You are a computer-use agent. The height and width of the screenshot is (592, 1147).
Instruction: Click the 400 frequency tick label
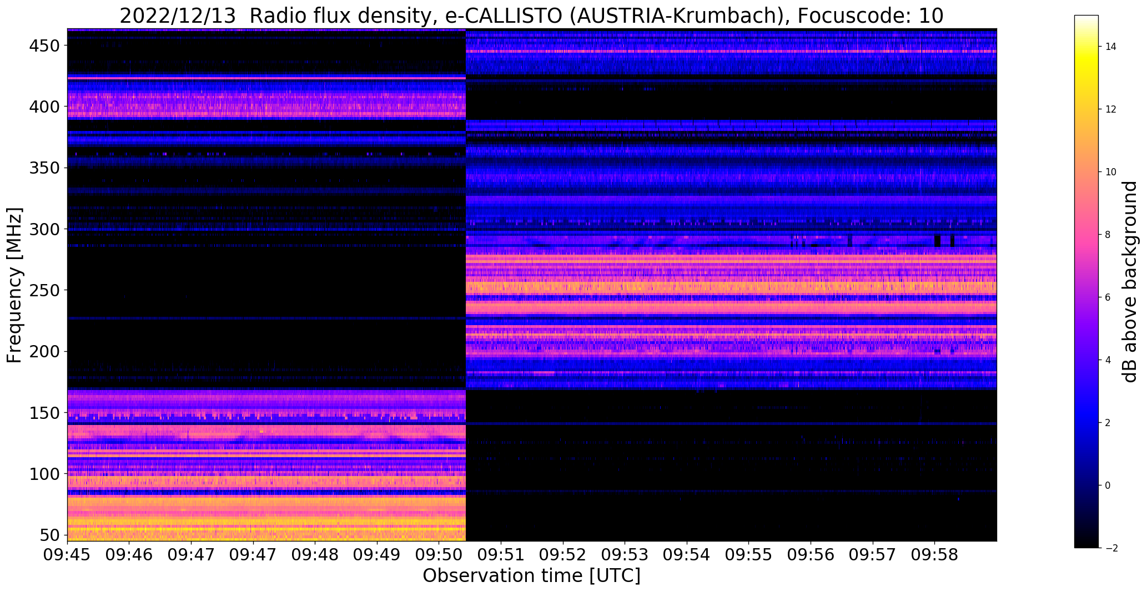tap(44, 107)
